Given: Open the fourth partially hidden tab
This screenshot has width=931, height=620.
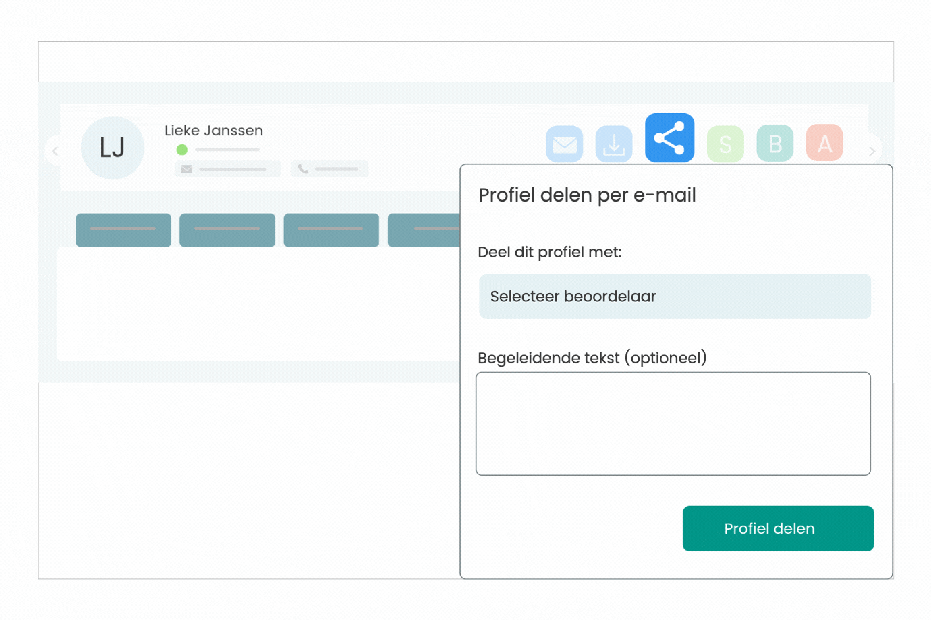Looking at the screenshot, I should click(424, 230).
